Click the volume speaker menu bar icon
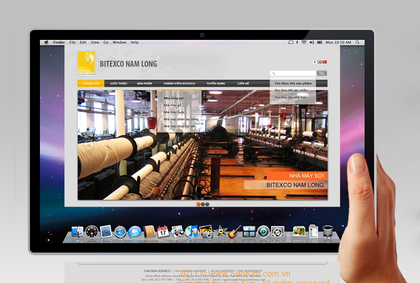 point(312,42)
